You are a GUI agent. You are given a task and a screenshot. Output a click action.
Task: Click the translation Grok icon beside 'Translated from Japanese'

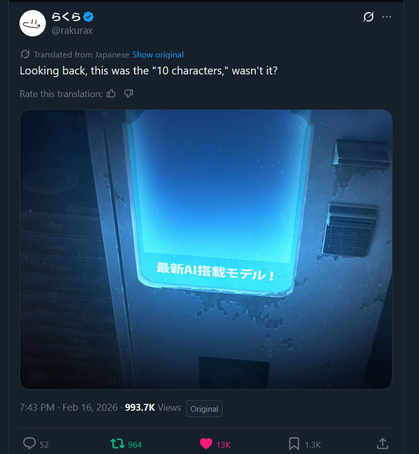[25, 54]
